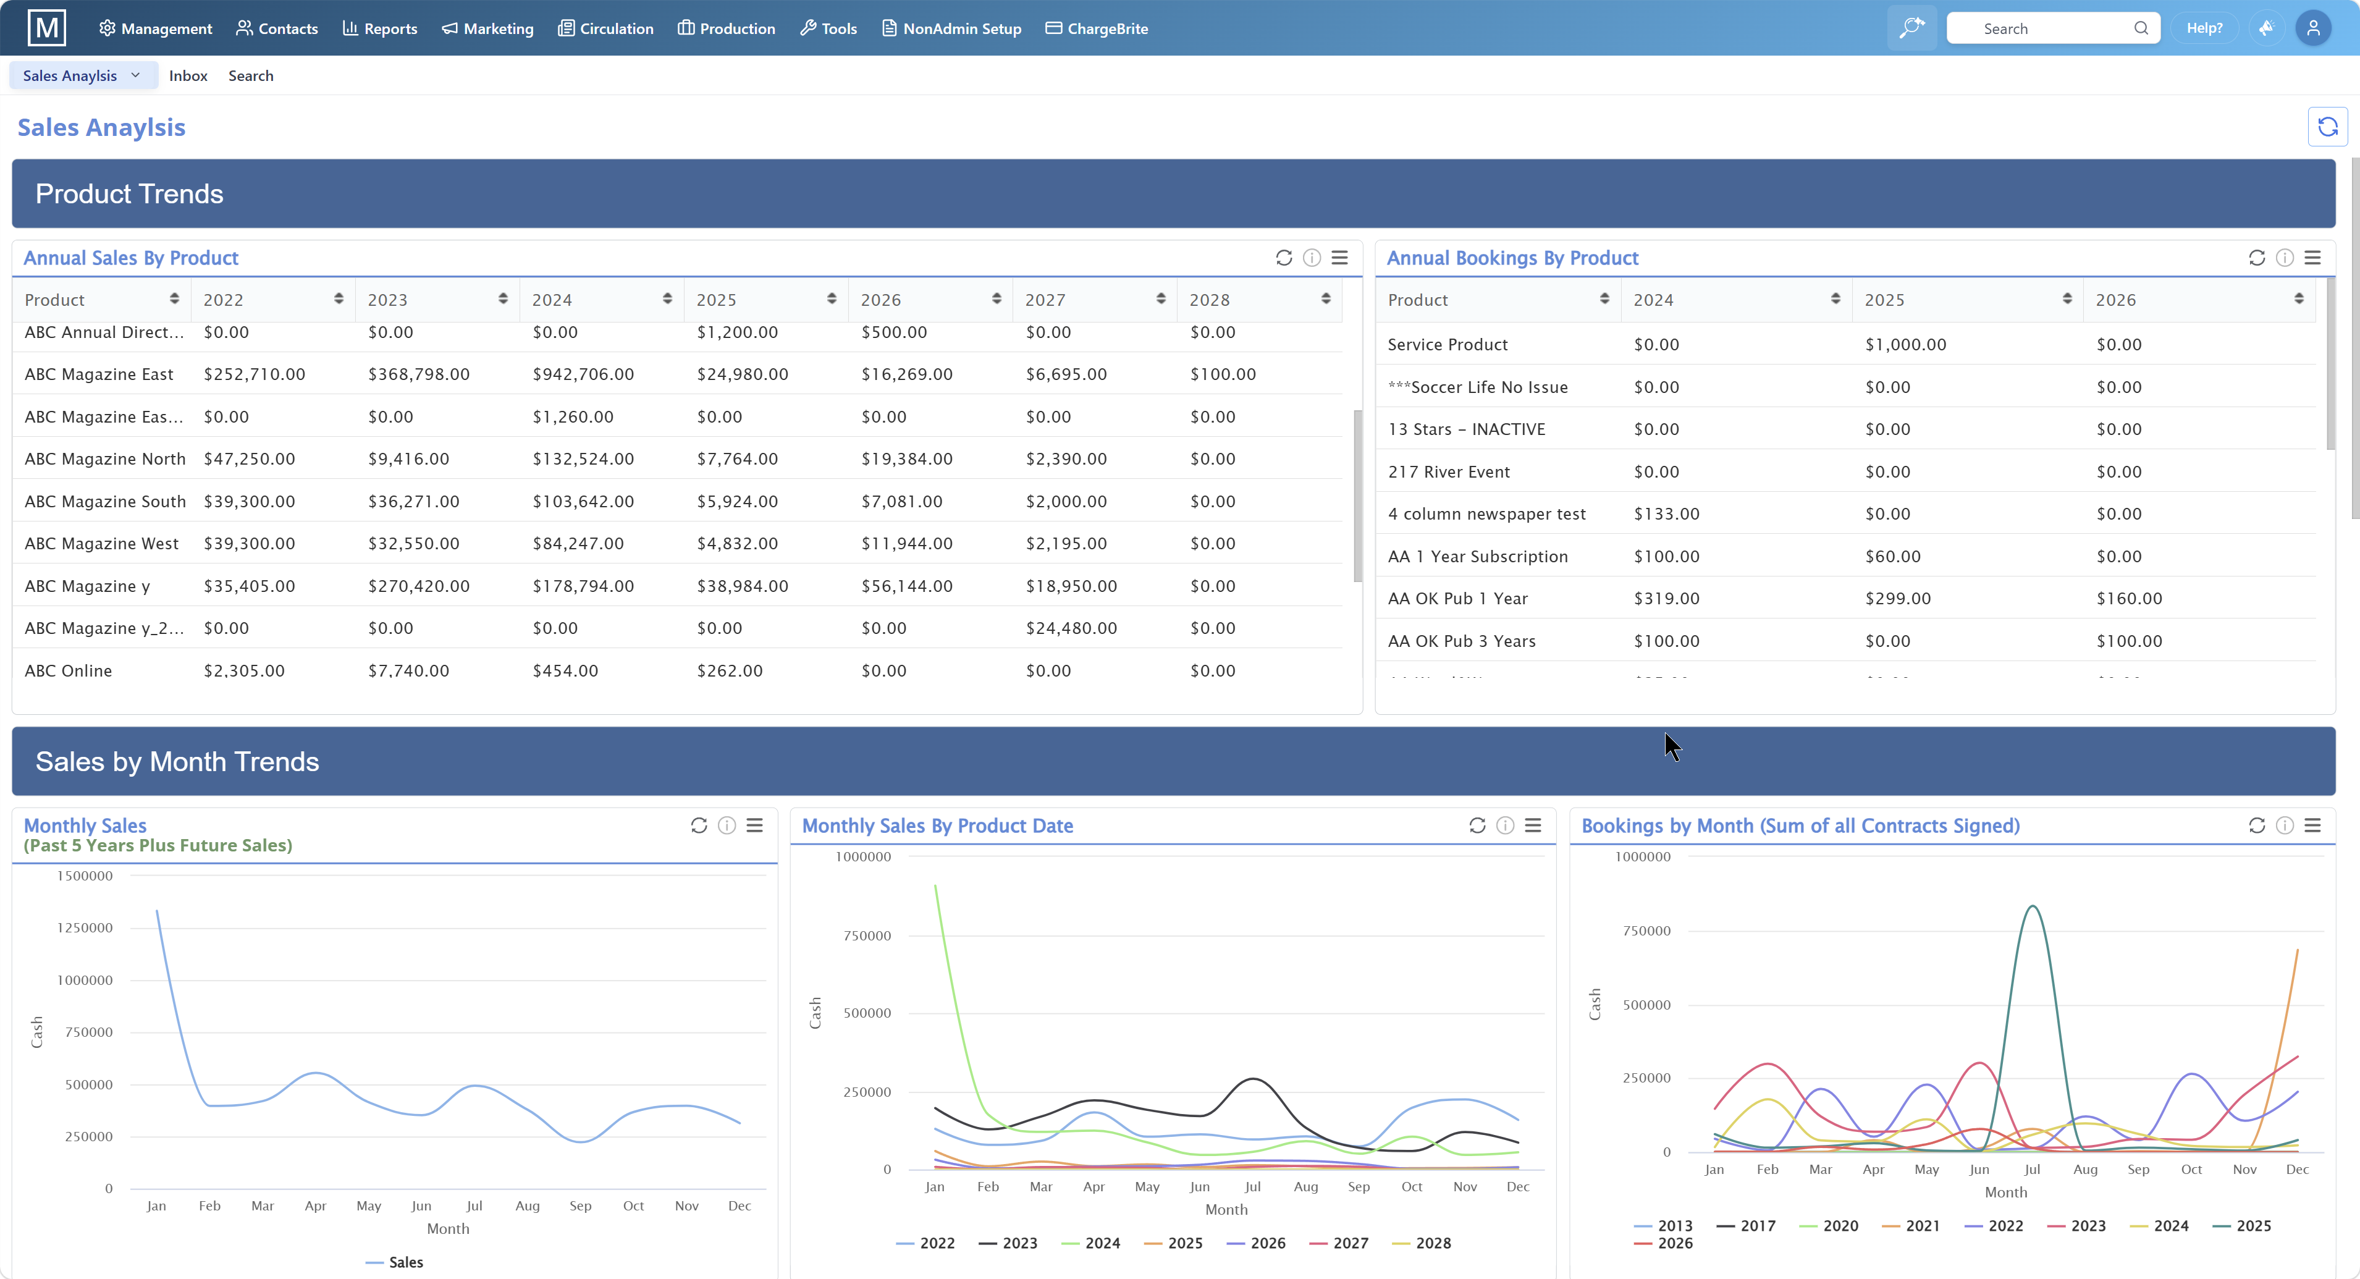
Task: Toggle 2023 series in Product Date legend
Action: coord(1008,1243)
